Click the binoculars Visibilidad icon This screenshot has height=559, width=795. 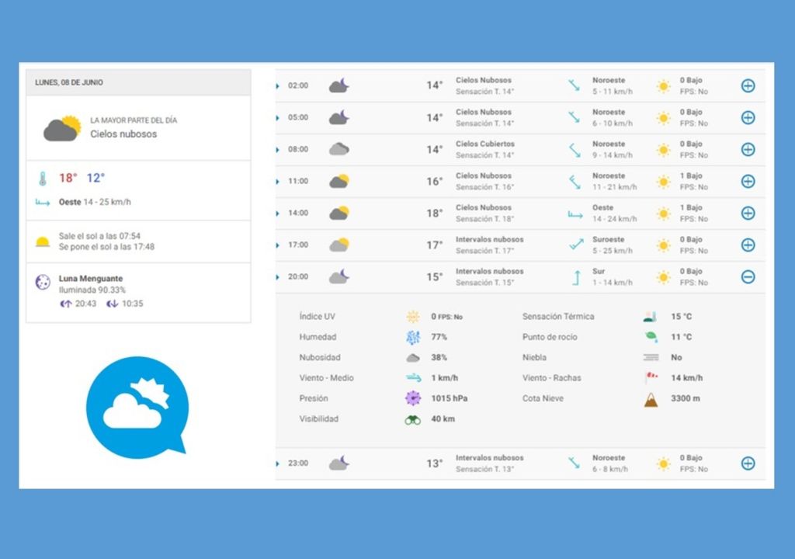pyautogui.click(x=413, y=419)
